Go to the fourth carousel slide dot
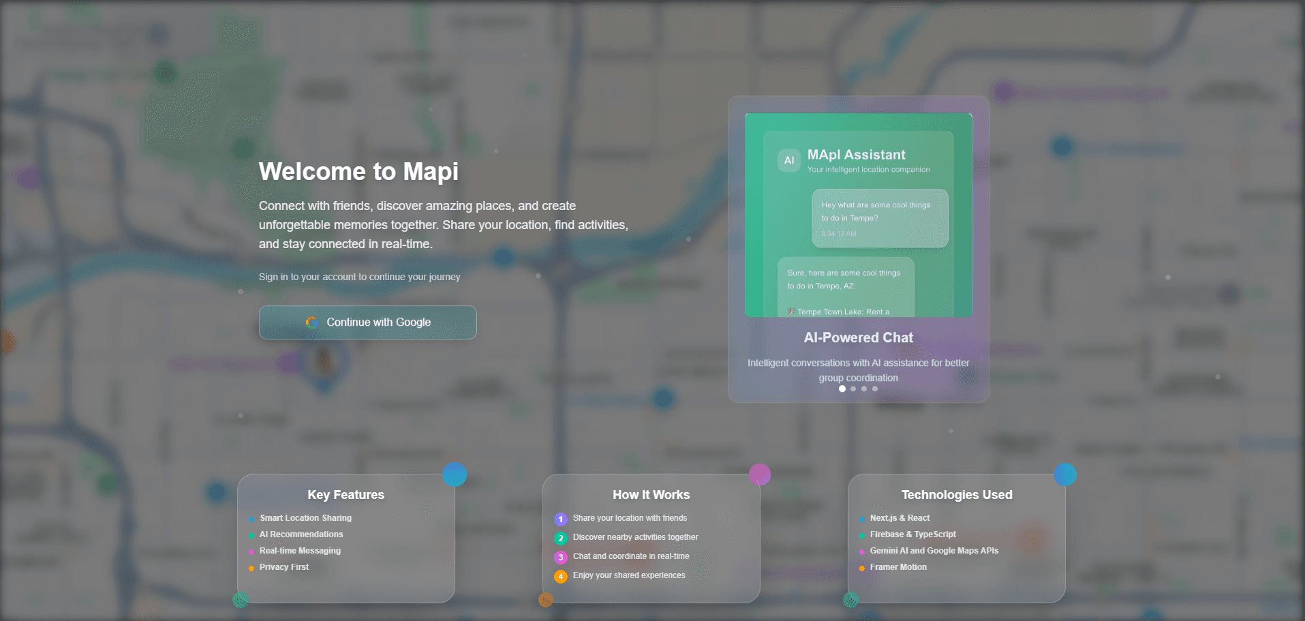1305x621 pixels. [x=875, y=389]
